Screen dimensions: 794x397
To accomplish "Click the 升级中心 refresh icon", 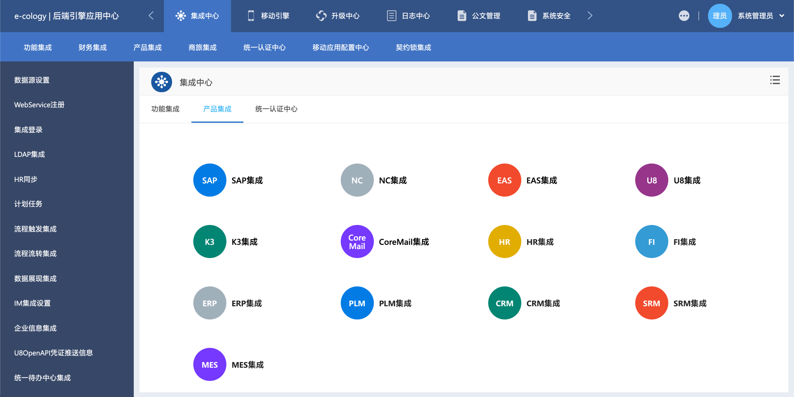I will point(321,16).
